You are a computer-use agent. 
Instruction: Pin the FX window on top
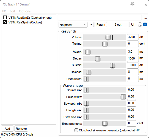(132, 4)
